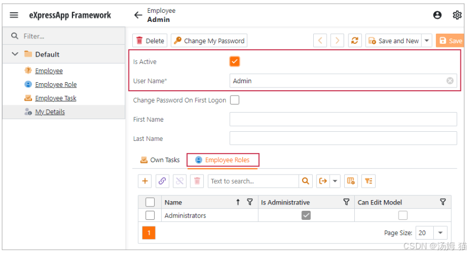The width and height of the screenshot is (469, 254).
Task: Sort Name column with up arrow
Action: click(x=238, y=202)
